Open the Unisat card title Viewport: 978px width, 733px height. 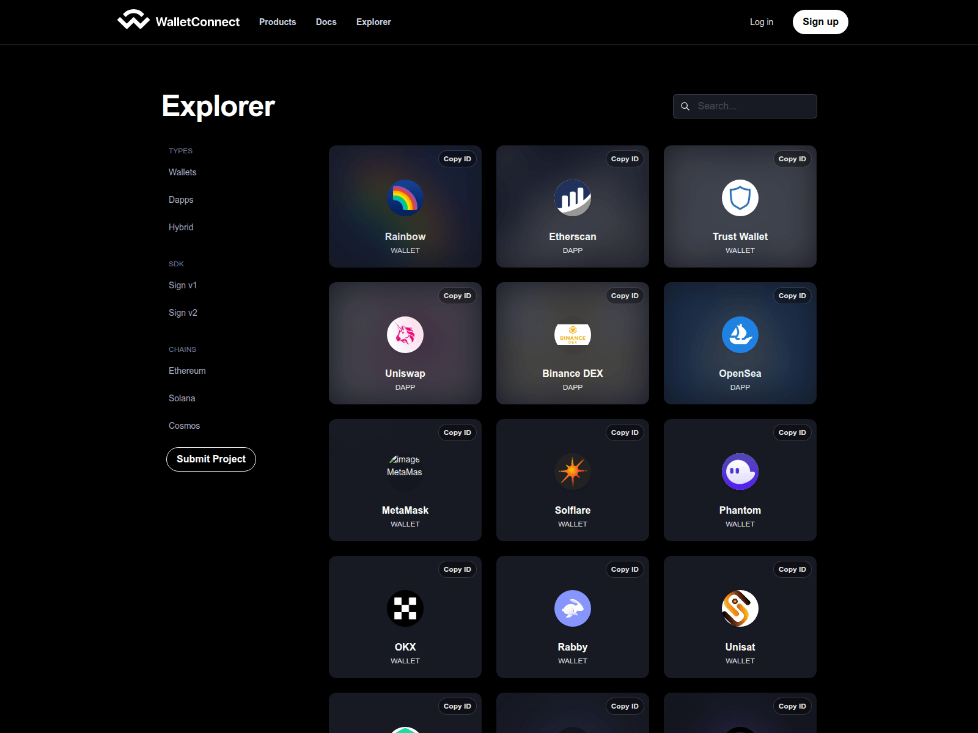tap(740, 647)
